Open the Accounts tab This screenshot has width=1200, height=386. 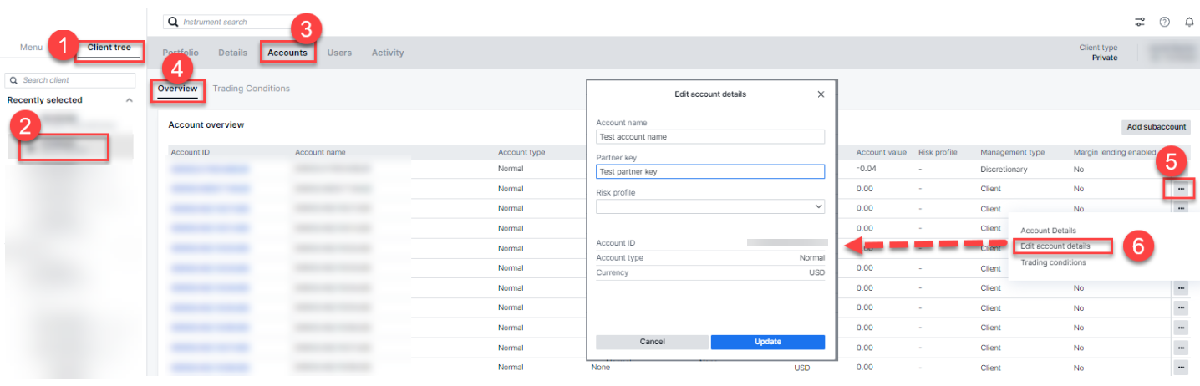(x=287, y=53)
